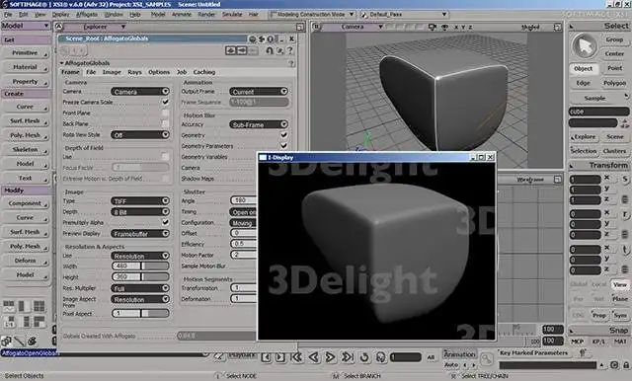Viewport: 632px width, 381px height.
Task: Open the Image Type TIFF dropdown
Action: [x=140, y=200]
